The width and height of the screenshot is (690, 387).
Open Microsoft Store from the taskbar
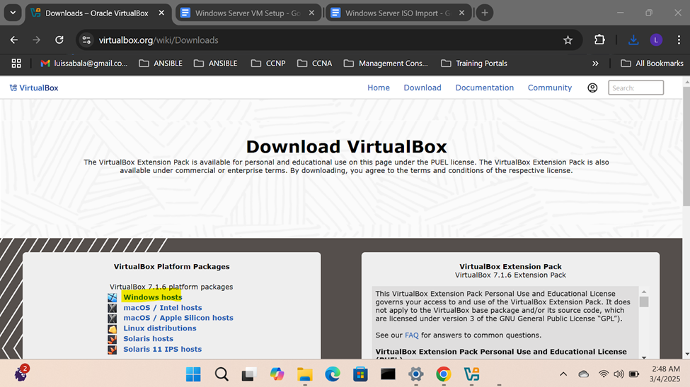click(360, 374)
